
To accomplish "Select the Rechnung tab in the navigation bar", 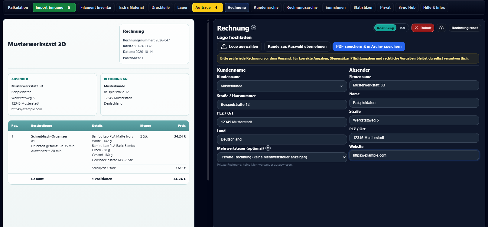I will tap(237, 8).
